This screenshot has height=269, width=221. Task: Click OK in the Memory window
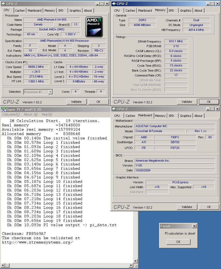coord(209,102)
